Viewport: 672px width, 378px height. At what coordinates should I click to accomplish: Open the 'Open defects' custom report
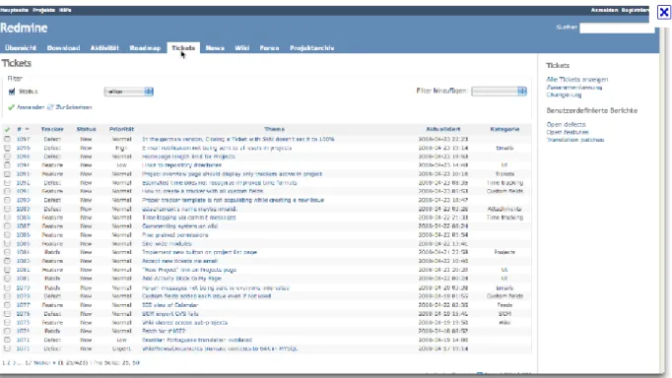566,125
